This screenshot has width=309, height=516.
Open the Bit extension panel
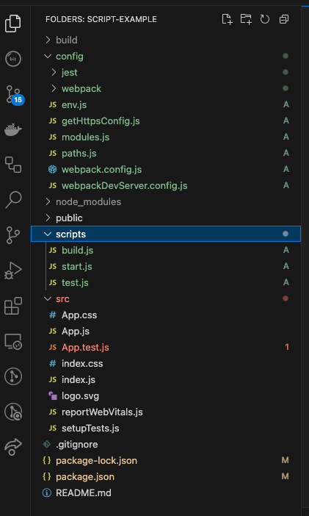[x=13, y=60]
